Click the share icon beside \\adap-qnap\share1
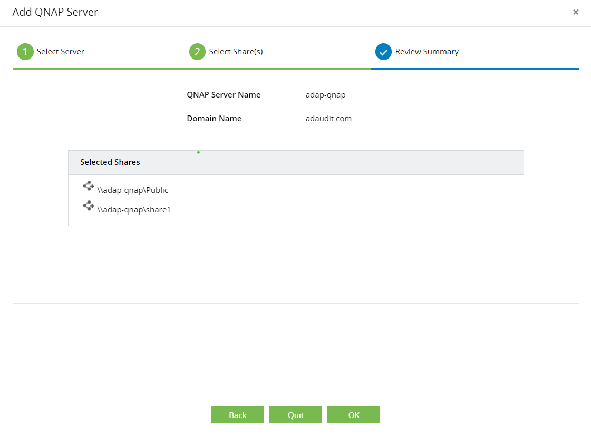The height and width of the screenshot is (436, 591). coord(88,206)
